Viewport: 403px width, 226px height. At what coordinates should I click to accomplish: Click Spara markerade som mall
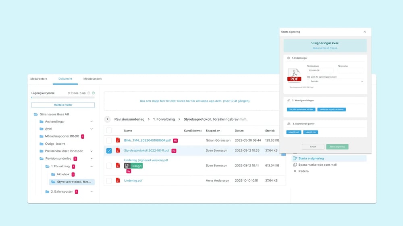tap(317, 164)
